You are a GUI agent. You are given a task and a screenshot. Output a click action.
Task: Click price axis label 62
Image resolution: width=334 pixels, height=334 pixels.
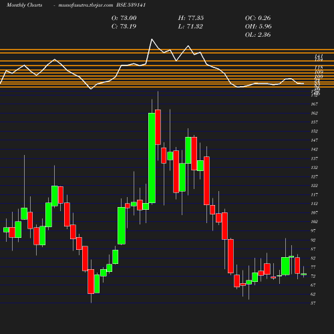(x=313, y=294)
